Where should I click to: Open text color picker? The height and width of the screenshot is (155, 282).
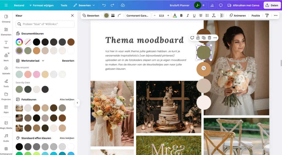pyautogui.click(x=175, y=16)
